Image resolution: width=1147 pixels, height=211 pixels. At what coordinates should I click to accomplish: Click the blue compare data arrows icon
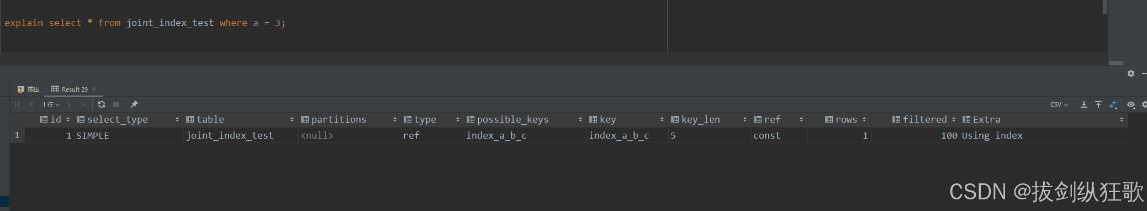tap(1113, 104)
